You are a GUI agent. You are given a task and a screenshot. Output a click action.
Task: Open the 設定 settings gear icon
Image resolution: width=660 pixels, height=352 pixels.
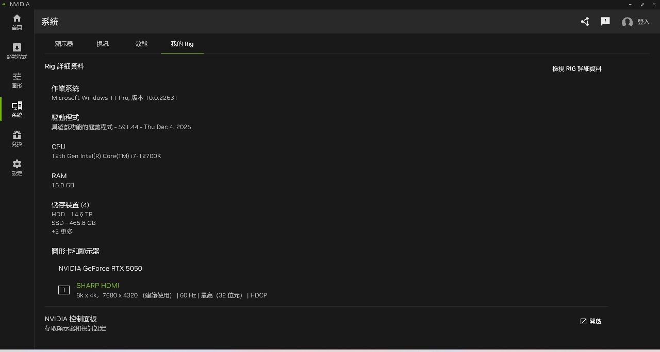tap(17, 167)
